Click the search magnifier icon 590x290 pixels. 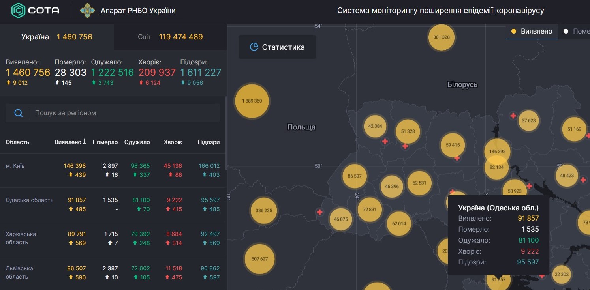[18, 113]
